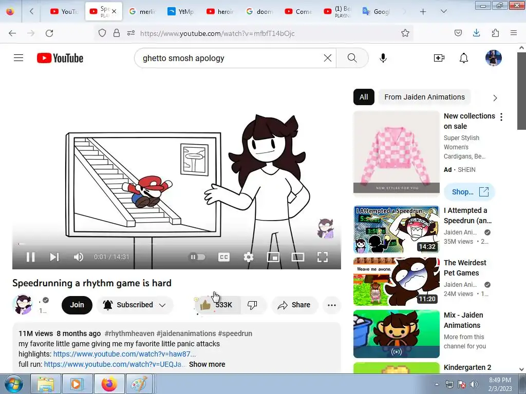526x394 pixels.
Task: Run search with magnifier button
Action: point(352,58)
